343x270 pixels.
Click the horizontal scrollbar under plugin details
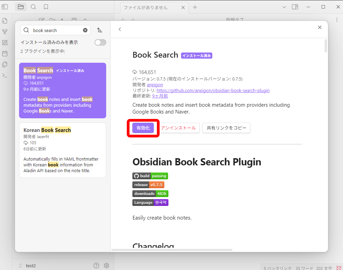point(172,250)
